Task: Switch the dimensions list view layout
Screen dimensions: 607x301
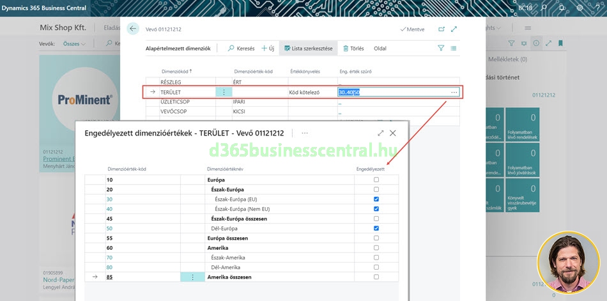Action: click(453, 49)
